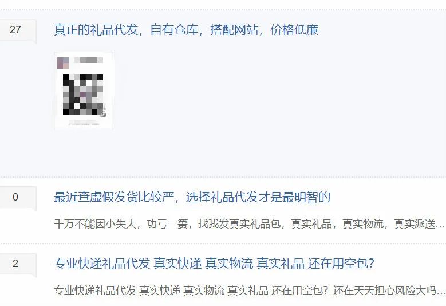Open the snippet starting 千万不能因小失大
446x306 pixels.
[x=250, y=224]
